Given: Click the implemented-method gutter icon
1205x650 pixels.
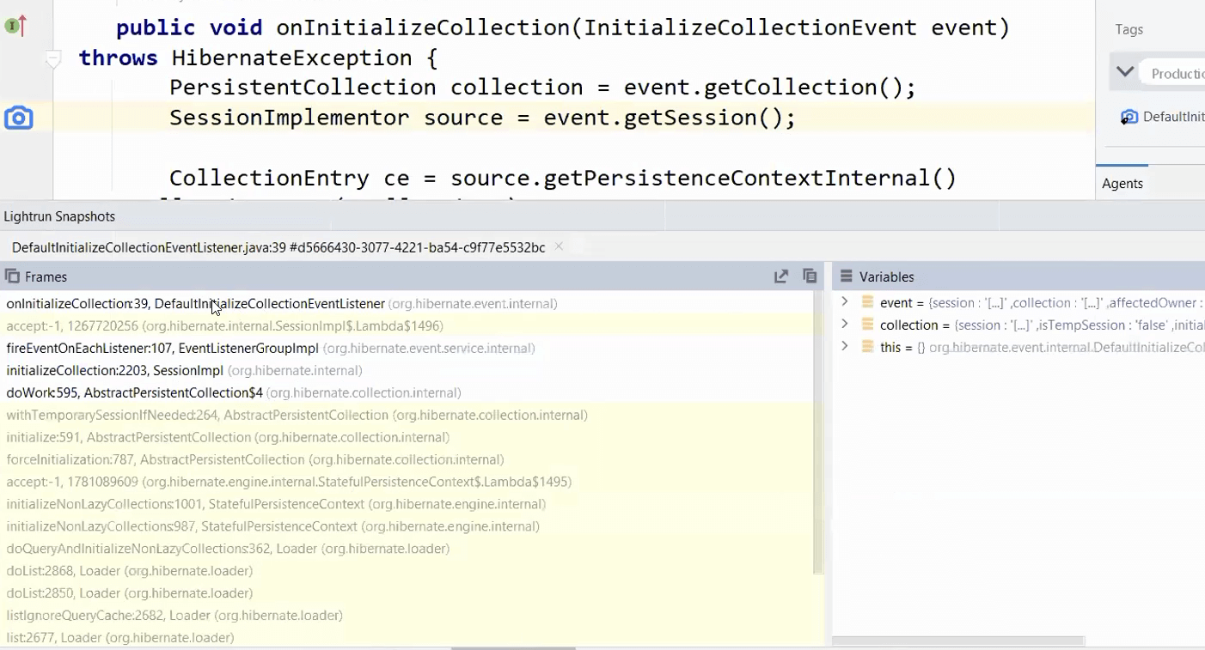Looking at the screenshot, I should [15, 27].
